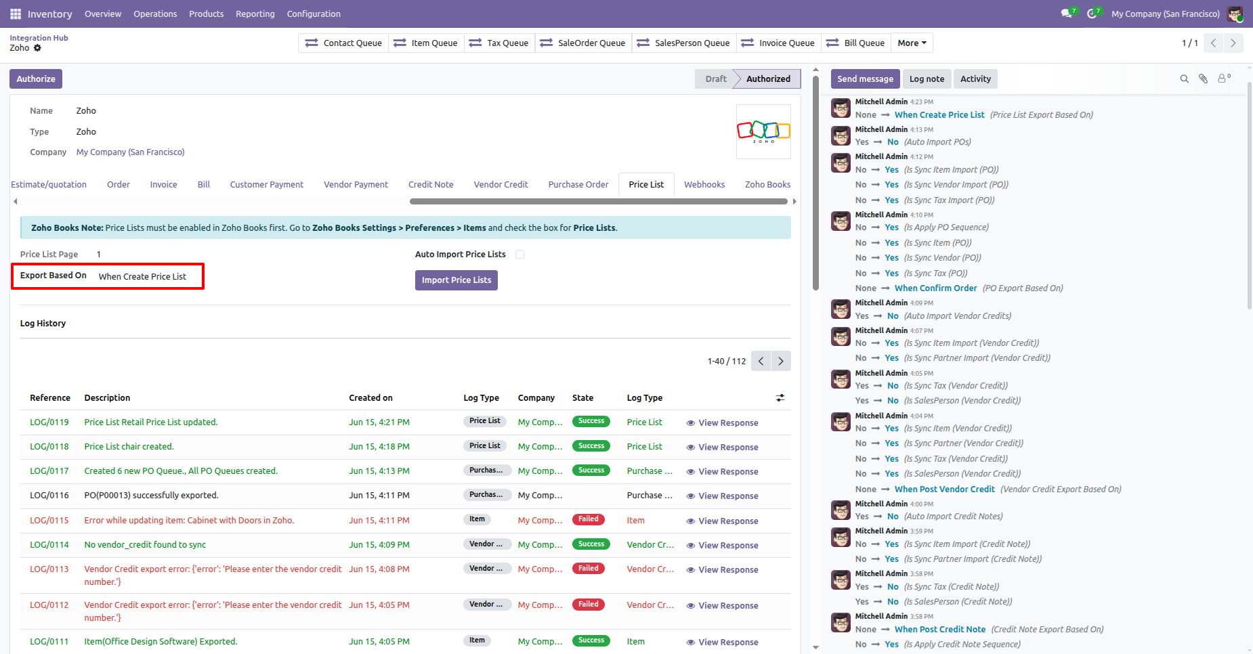Open Item Queue smart button
The height and width of the screenshot is (654, 1253).
426,43
